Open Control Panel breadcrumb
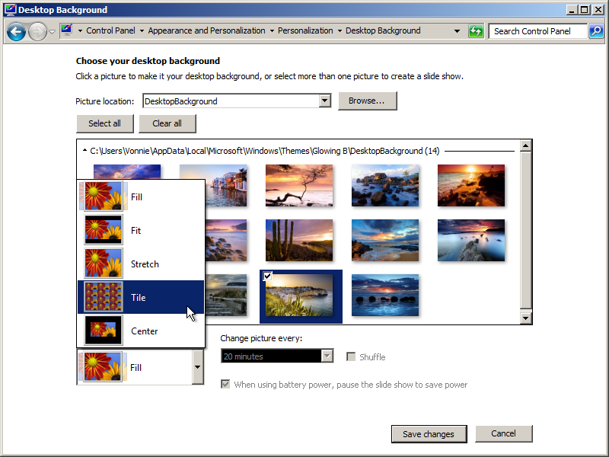Viewport: 609px width, 457px height. click(x=110, y=30)
